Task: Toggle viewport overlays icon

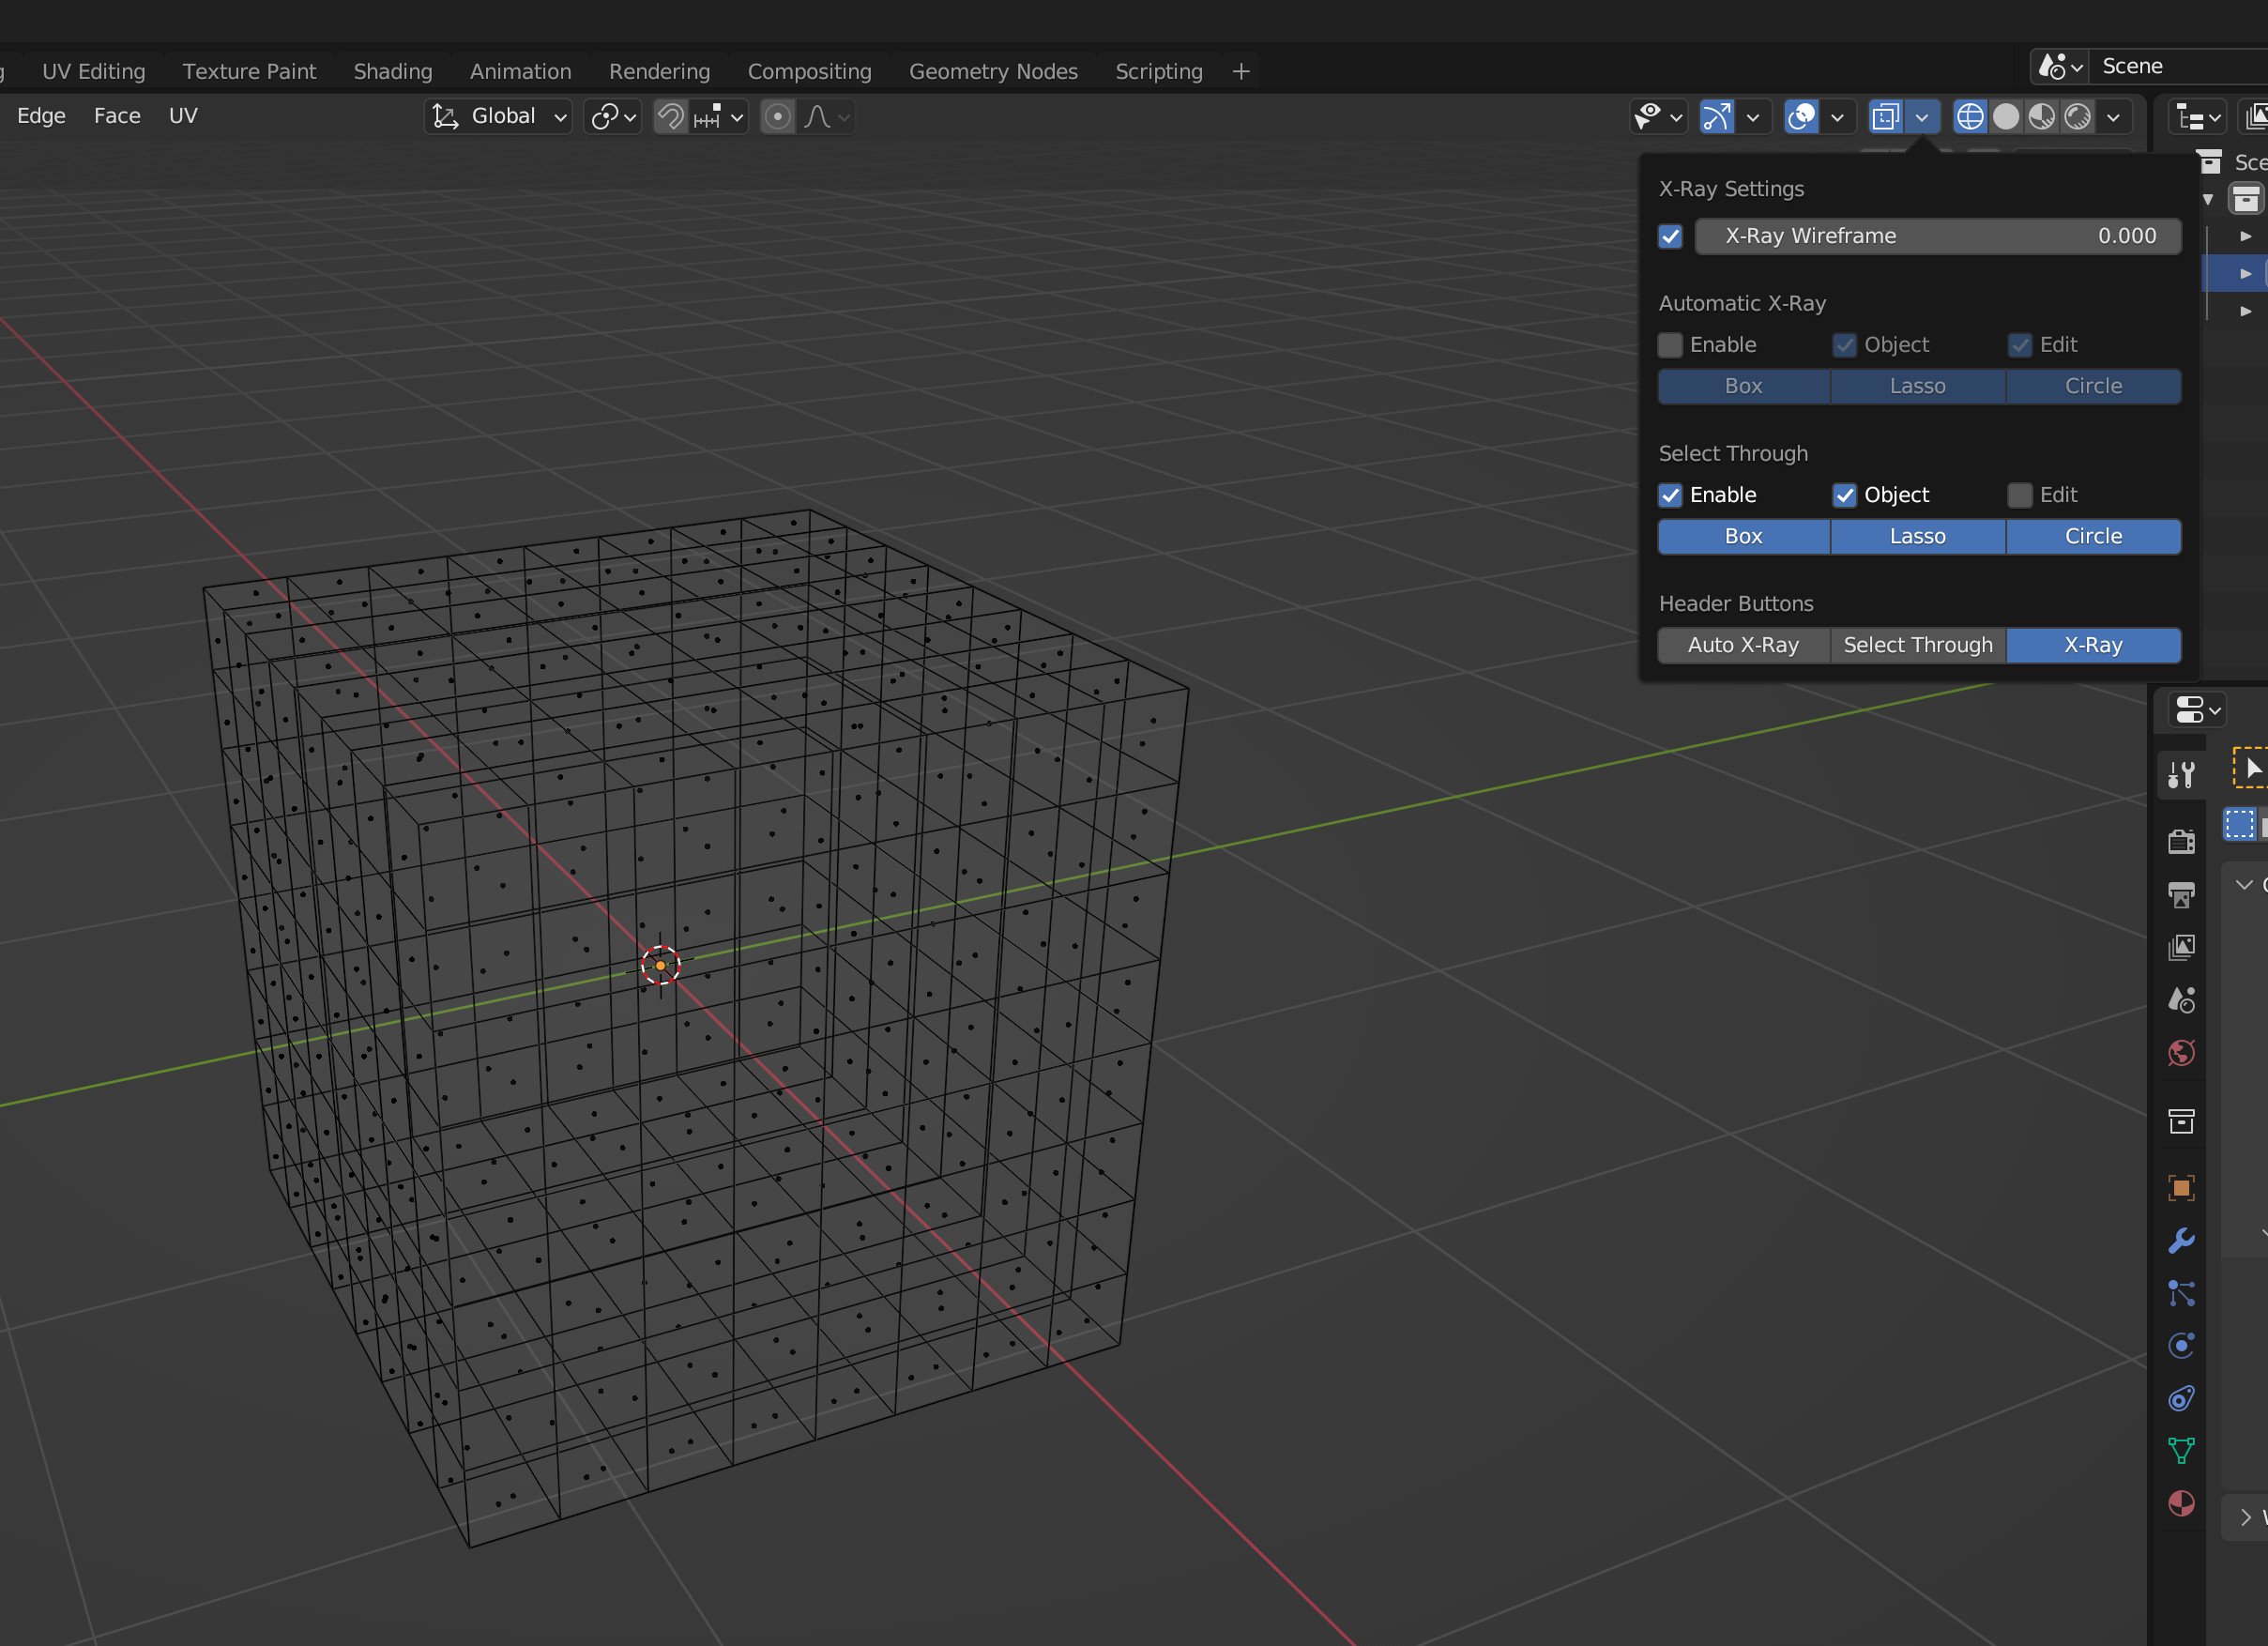Action: point(1801,117)
